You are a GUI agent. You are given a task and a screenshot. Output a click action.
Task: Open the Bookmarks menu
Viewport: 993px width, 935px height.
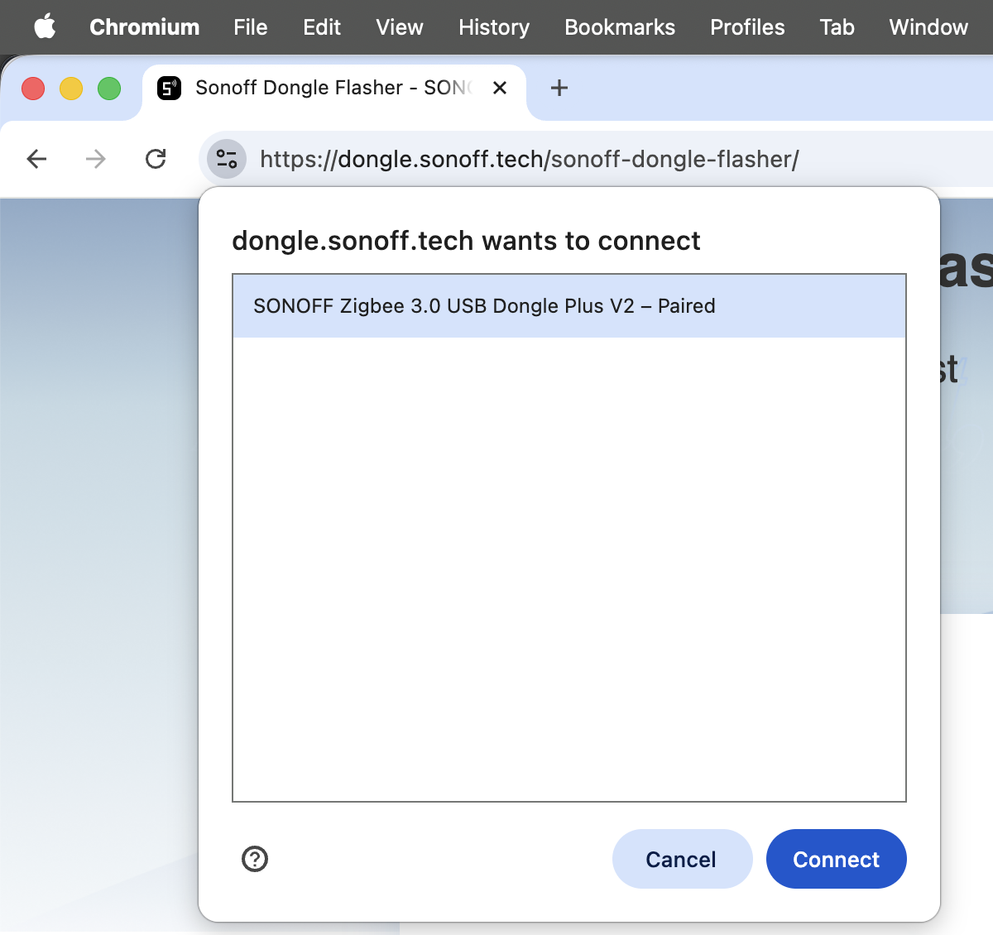click(620, 26)
